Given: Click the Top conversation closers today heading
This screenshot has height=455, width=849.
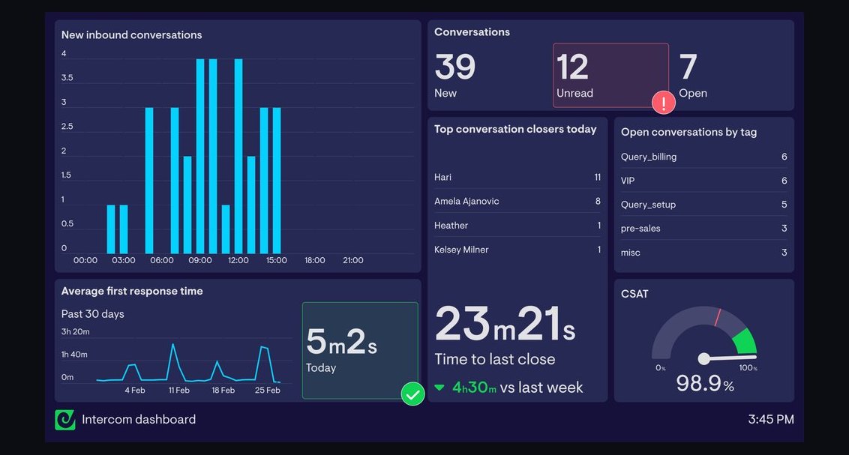Looking at the screenshot, I should pos(515,130).
